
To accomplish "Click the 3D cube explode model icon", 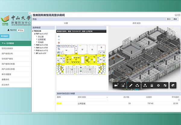I will click(137, 85).
